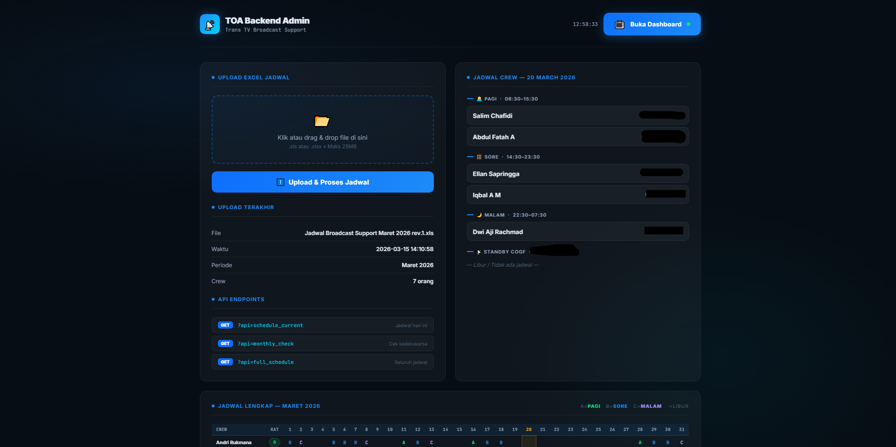
Task: Click the Pagi shift sunrise icon
Action: click(479, 99)
